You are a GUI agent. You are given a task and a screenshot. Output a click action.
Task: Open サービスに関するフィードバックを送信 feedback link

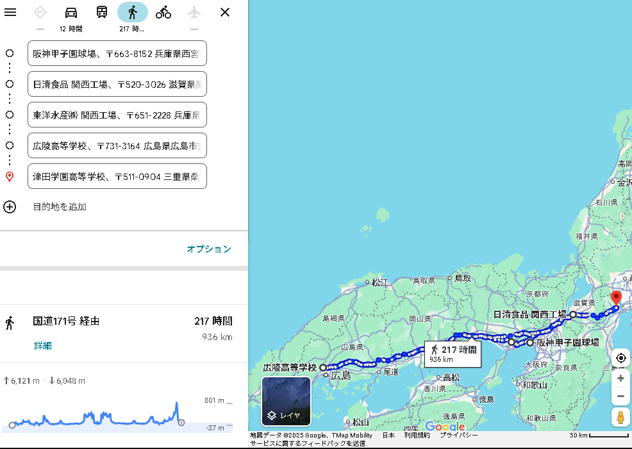[x=308, y=443]
